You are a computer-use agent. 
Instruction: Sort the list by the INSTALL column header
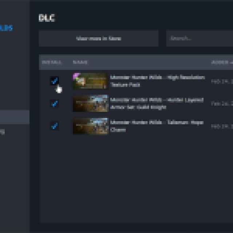pos(52,62)
